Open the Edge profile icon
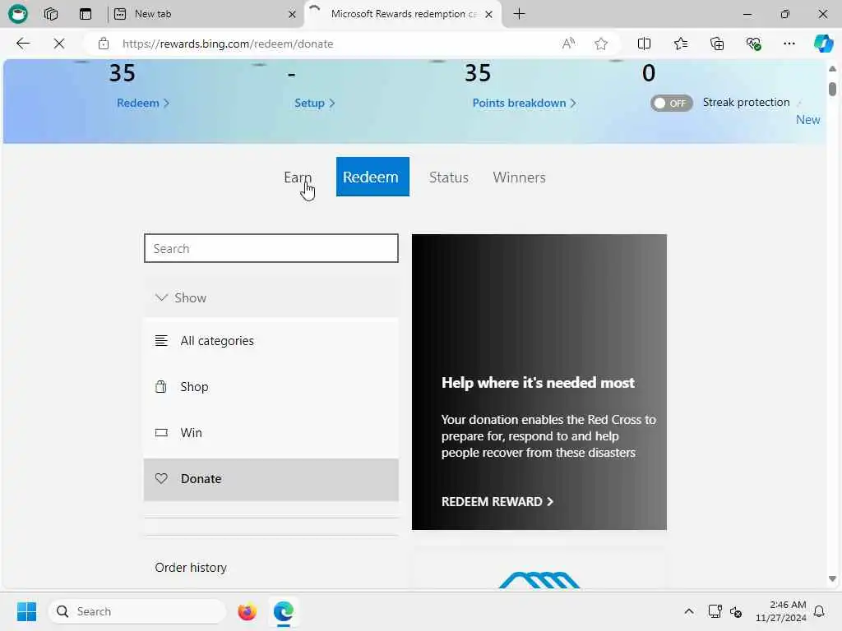 tap(18, 14)
